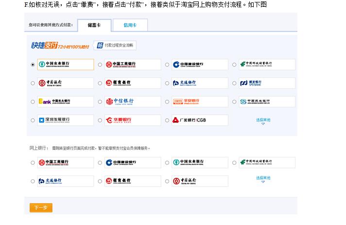This screenshot has width=346, height=225.
Task: Click the 中国建设银行 logo box in 快捷支付
Action: pyautogui.click(x=200, y=65)
